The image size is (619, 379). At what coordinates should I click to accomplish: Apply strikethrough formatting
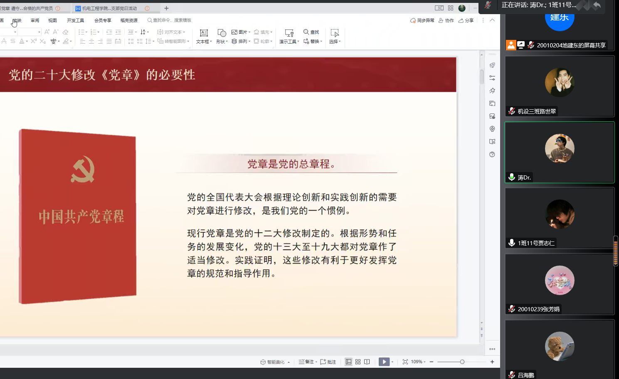pyautogui.click(x=13, y=41)
